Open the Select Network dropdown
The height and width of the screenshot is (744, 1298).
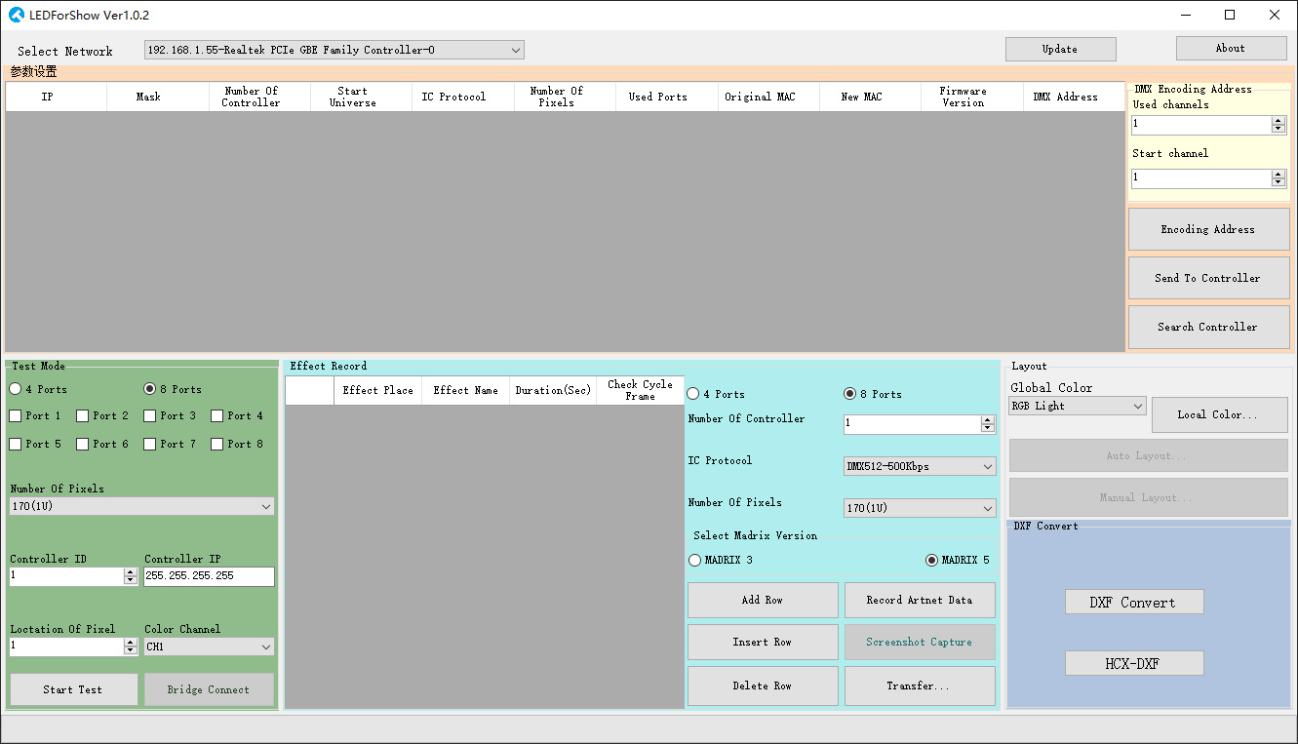point(334,50)
